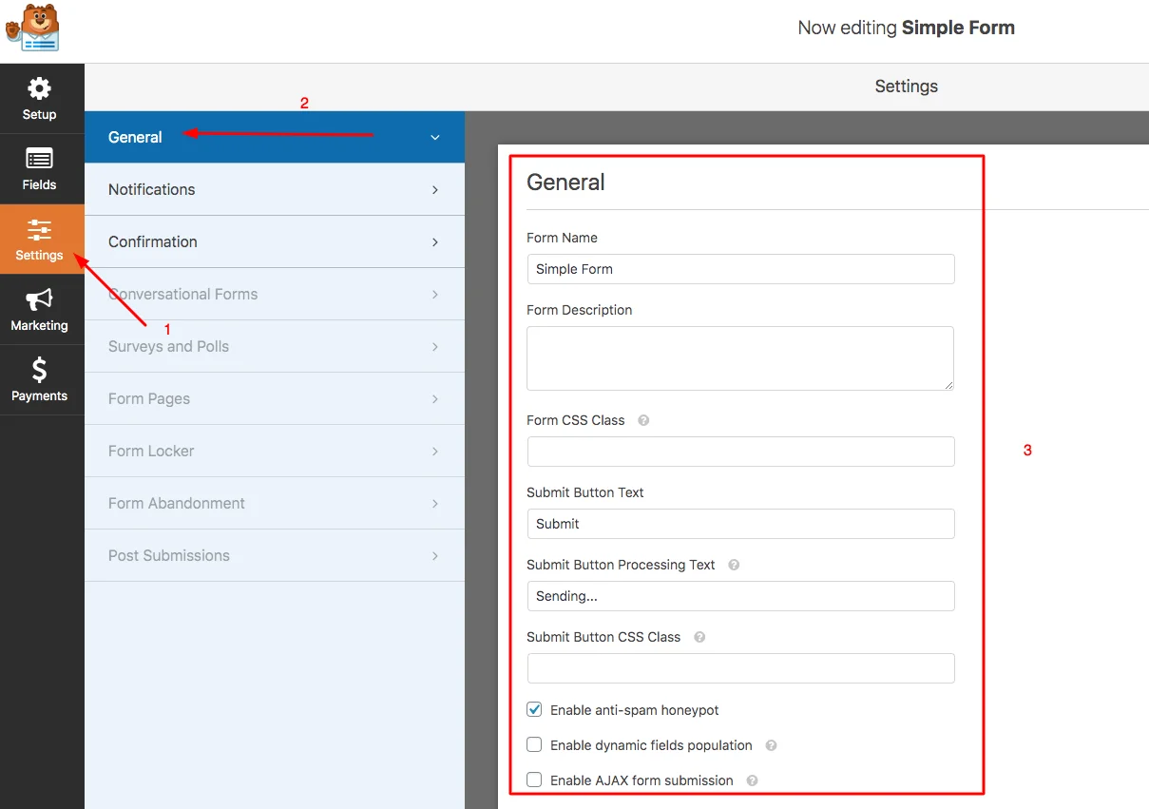The height and width of the screenshot is (809, 1149).
Task: Open the Form Locker settings
Action: click(x=275, y=451)
